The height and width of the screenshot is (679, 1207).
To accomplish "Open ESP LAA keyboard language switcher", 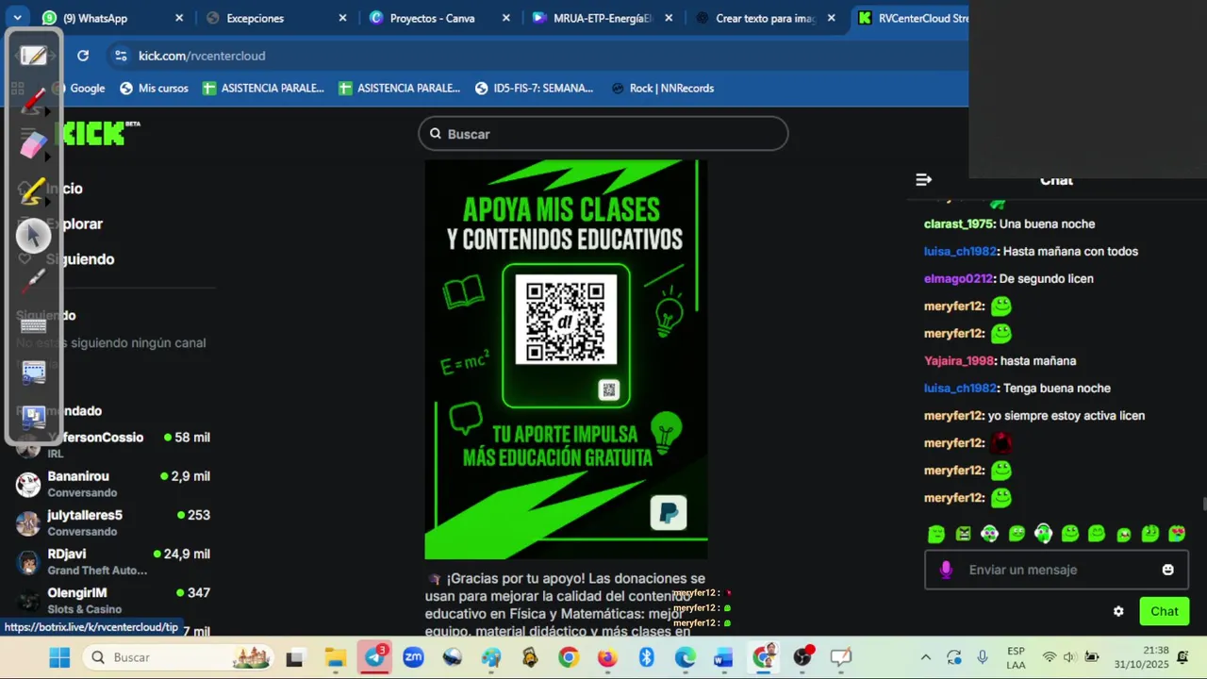I will [1016, 657].
